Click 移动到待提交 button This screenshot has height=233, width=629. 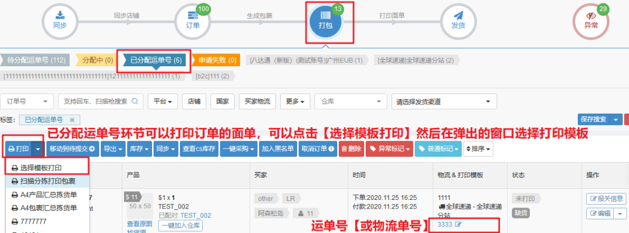click(72, 149)
